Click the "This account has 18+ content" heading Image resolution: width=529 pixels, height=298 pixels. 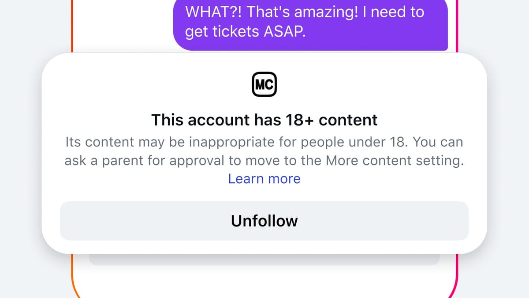(x=264, y=120)
